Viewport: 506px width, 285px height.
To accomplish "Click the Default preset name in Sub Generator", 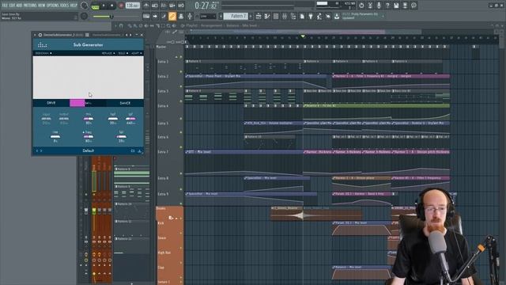I will click(x=88, y=151).
